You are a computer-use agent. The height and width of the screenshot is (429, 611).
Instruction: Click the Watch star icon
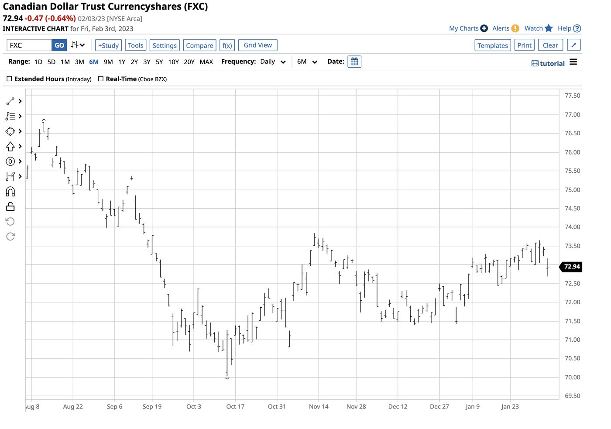549,28
